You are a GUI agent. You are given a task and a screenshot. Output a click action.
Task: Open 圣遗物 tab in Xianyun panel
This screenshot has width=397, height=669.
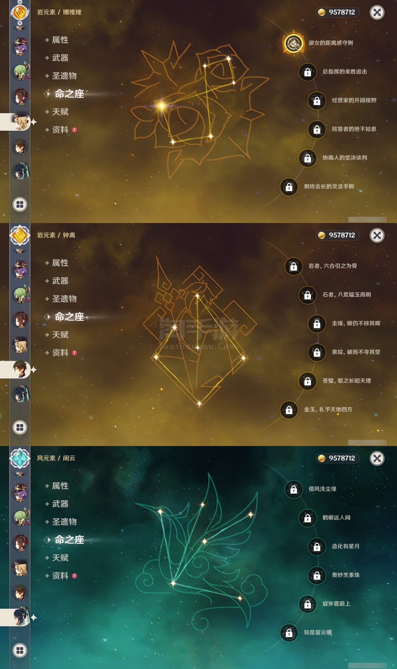[x=64, y=522]
